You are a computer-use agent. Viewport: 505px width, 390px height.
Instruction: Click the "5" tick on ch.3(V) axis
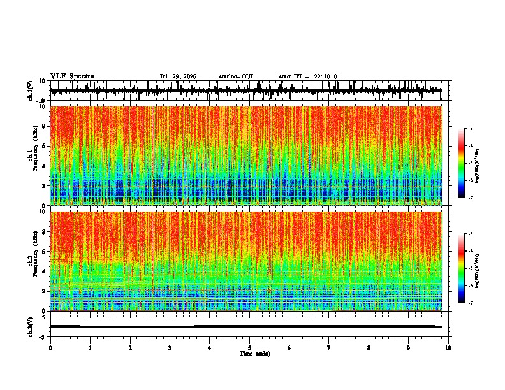point(44,317)
